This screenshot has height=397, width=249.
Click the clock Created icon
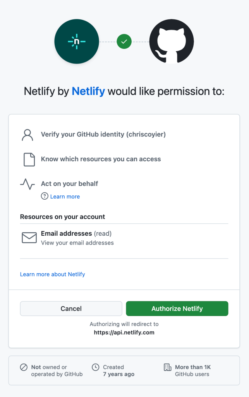(95, 367)
